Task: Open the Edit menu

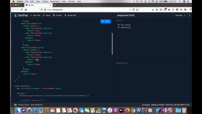Action: pyautogui.click(x=32, y=1)
